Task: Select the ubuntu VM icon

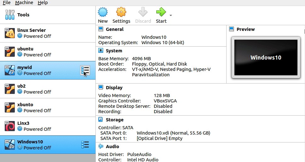Action: point(10,52)
